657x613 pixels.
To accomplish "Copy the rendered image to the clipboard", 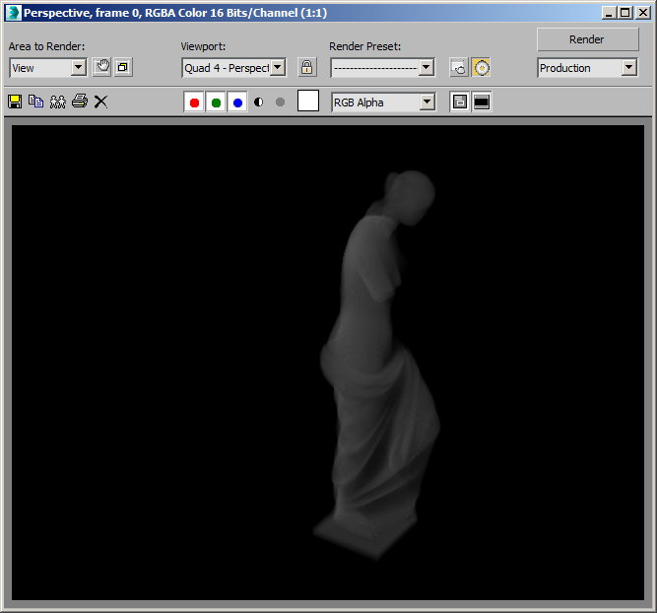I will [x=36, y=102].
